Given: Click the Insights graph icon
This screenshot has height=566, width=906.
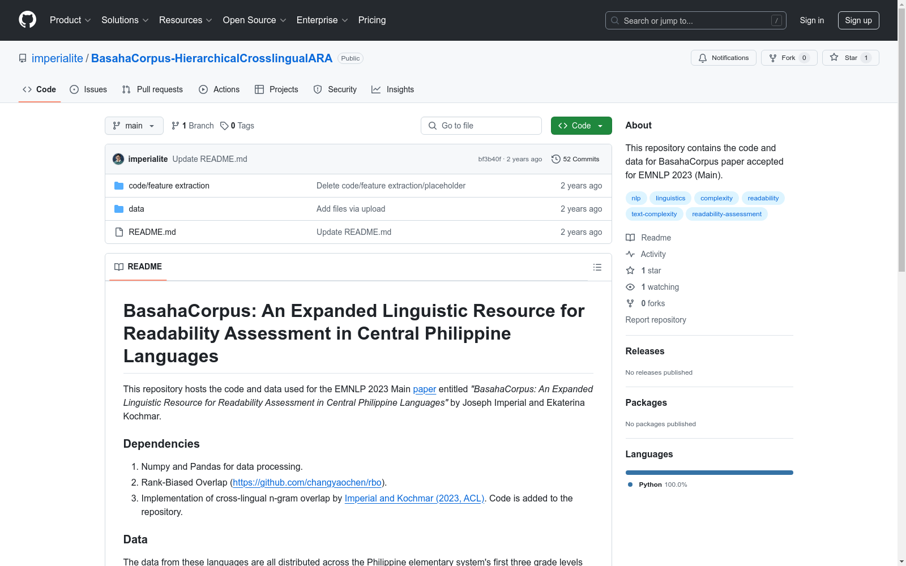Looking at the screenshot, I should pos(376,89).
